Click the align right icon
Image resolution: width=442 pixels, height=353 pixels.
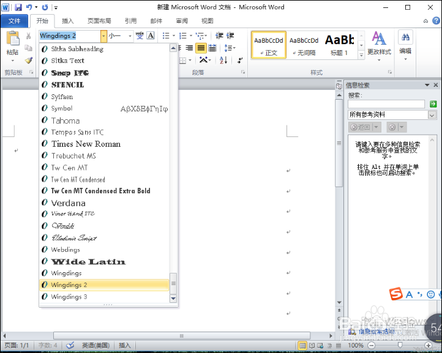[189, 48]
